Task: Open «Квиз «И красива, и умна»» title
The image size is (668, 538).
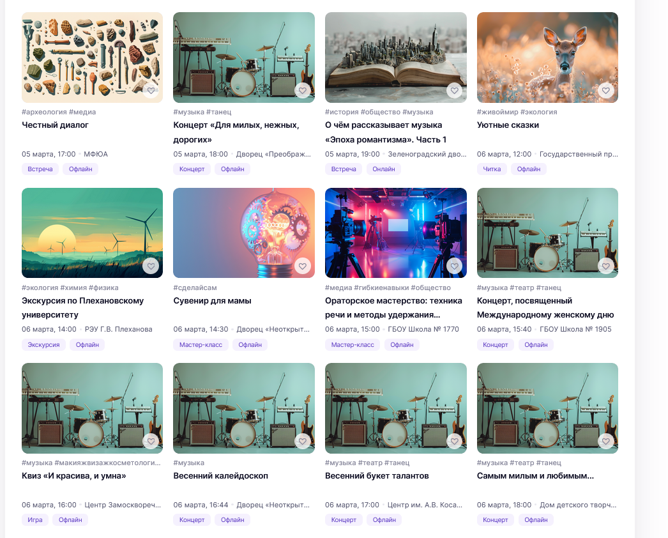Action: click(x=73, y=476)
